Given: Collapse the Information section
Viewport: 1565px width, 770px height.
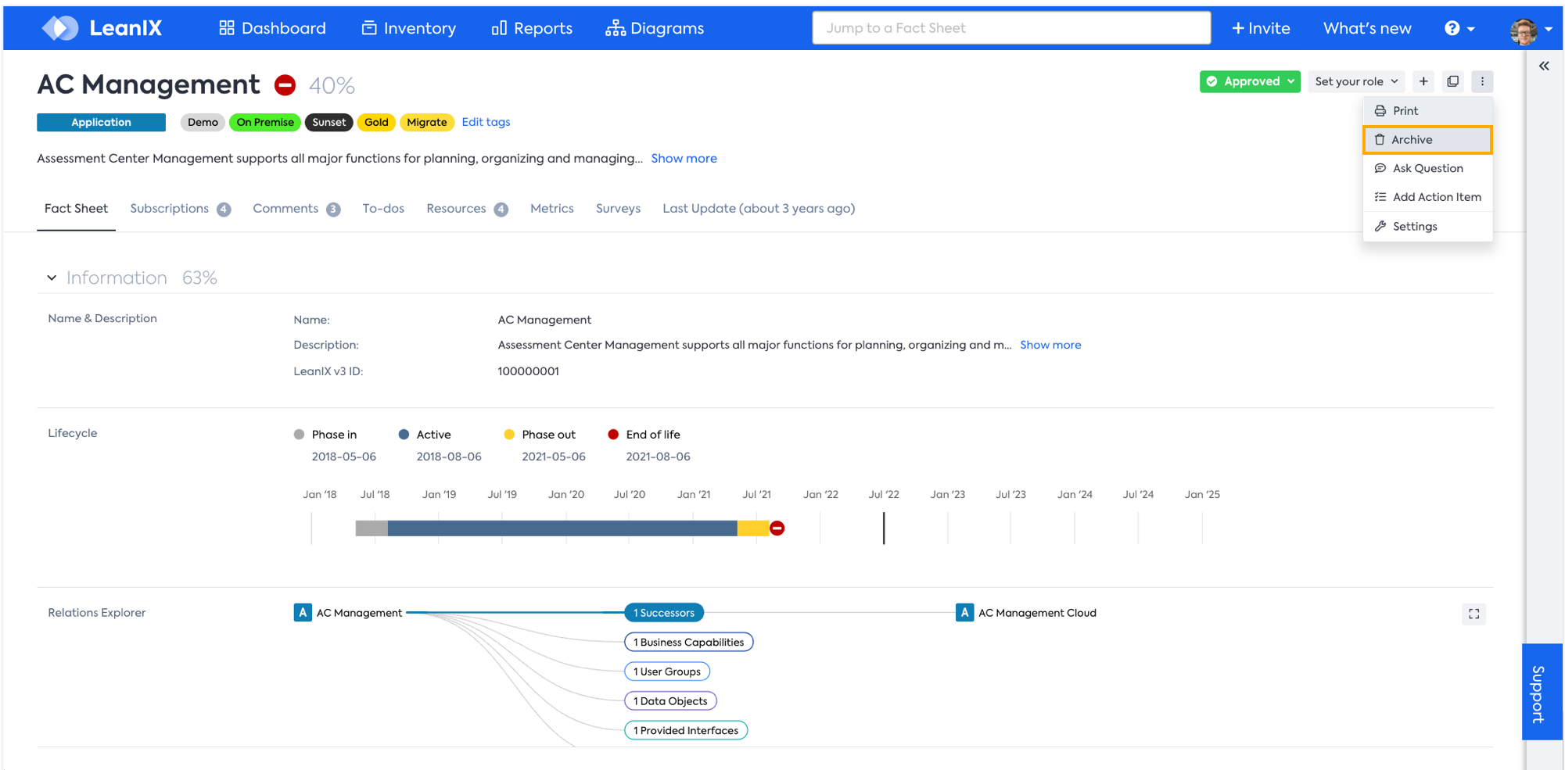Looking at the screenshot, I should [52, 278].
